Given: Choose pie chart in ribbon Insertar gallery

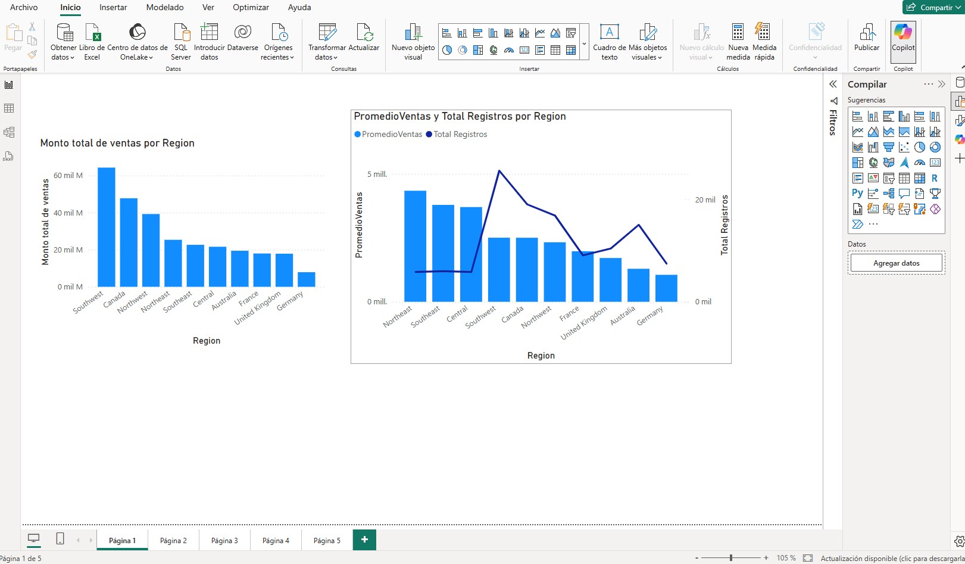Looking at the screenshot, I should click(447, 50).
